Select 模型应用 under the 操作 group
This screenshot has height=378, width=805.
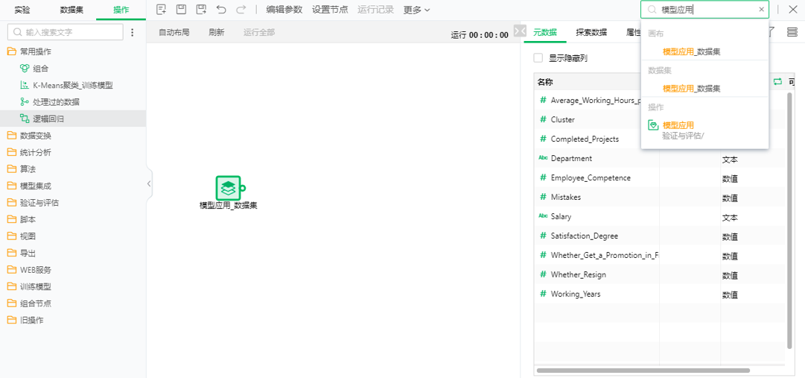(x=678, y=125)
